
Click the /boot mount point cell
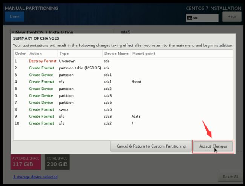point(136,82)
